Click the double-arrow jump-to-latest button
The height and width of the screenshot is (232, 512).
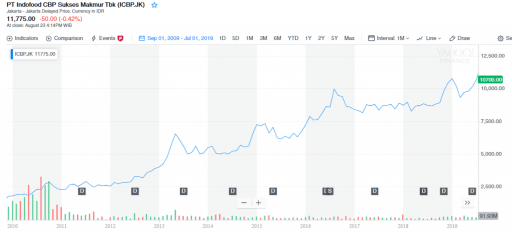[467, 203]
